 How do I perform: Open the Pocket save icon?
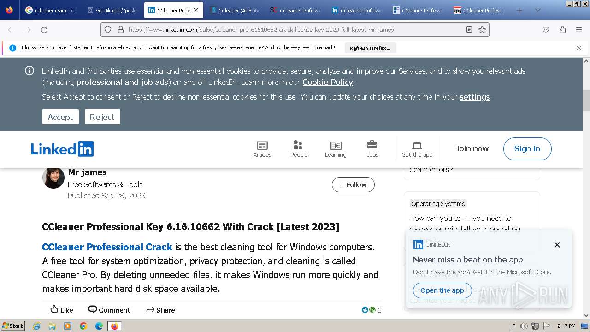pos(546,30)
